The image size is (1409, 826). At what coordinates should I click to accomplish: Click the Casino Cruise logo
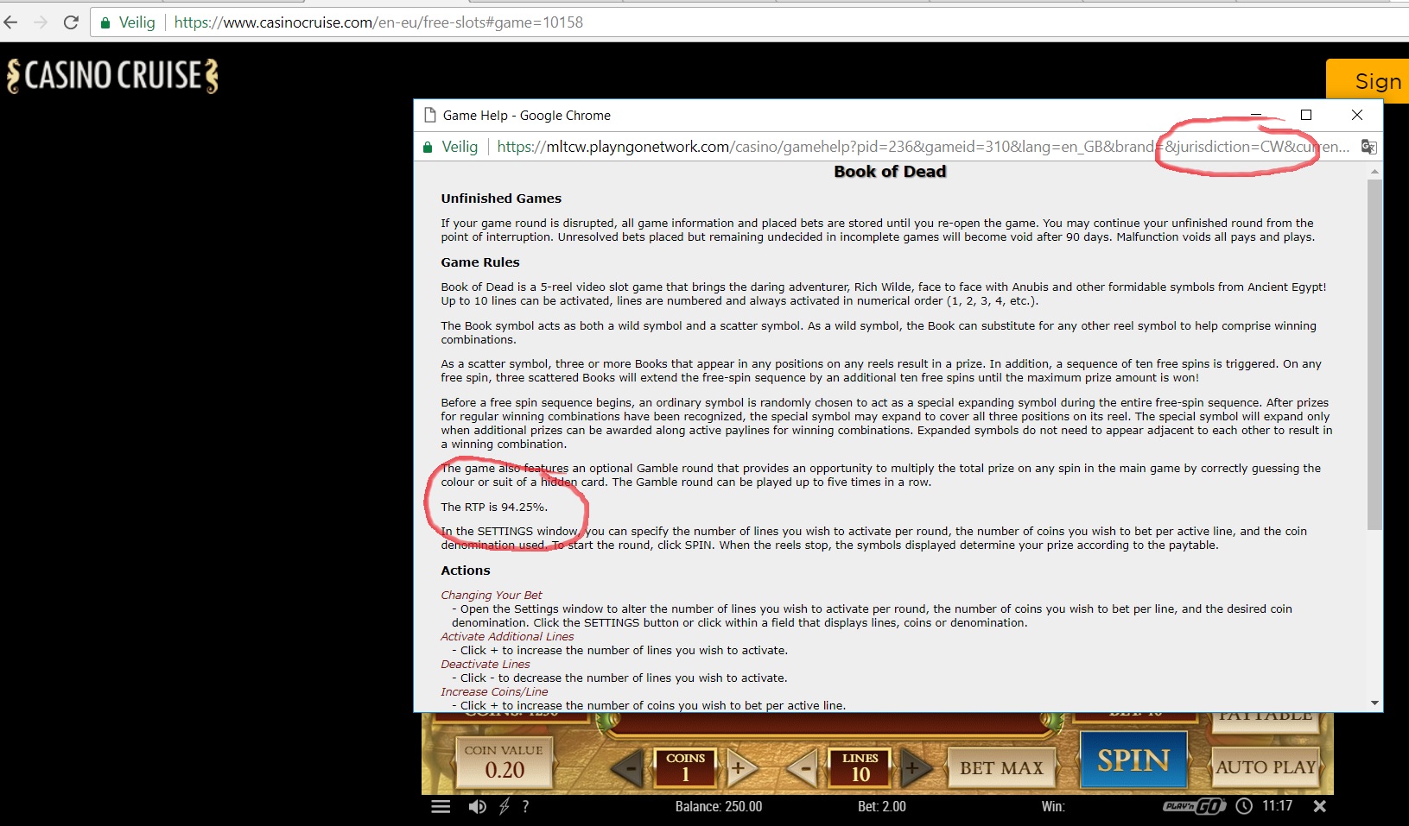[x=112, y=76]
